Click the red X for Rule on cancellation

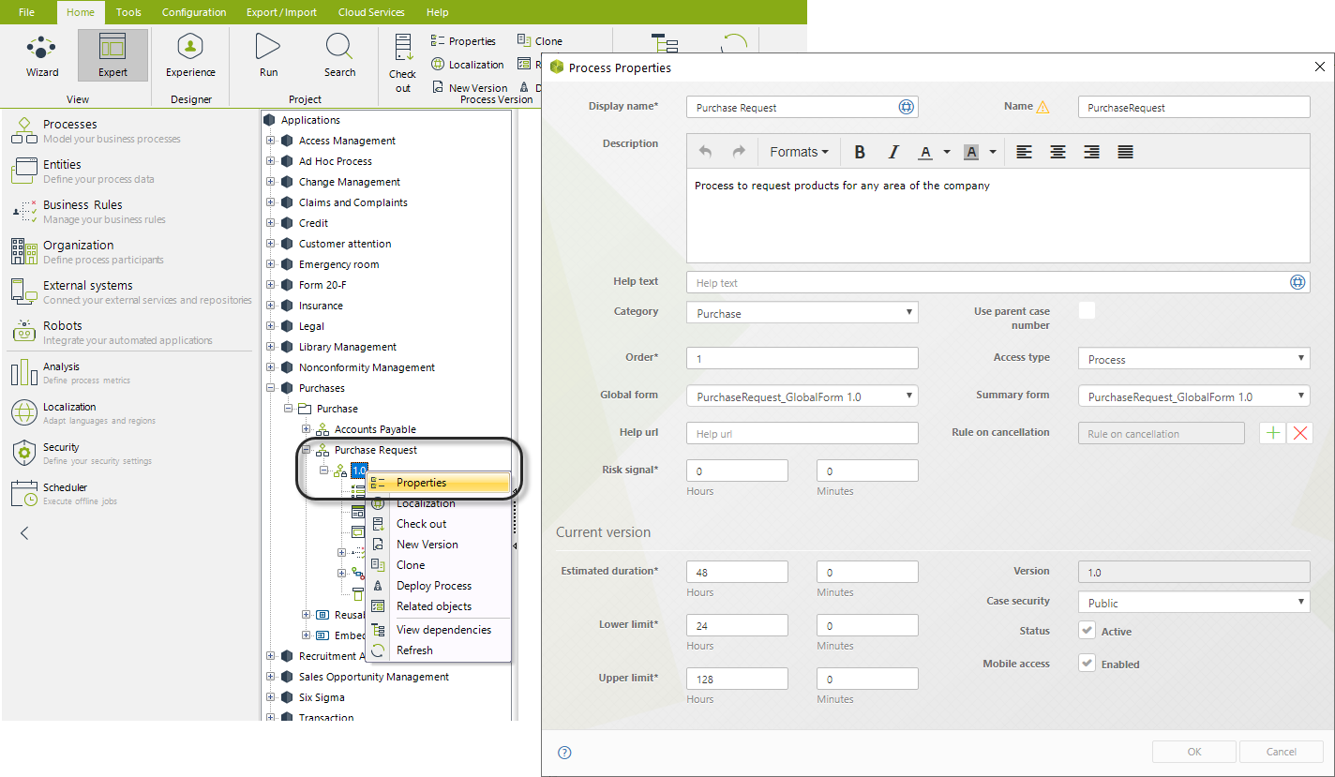[1299, 433]
